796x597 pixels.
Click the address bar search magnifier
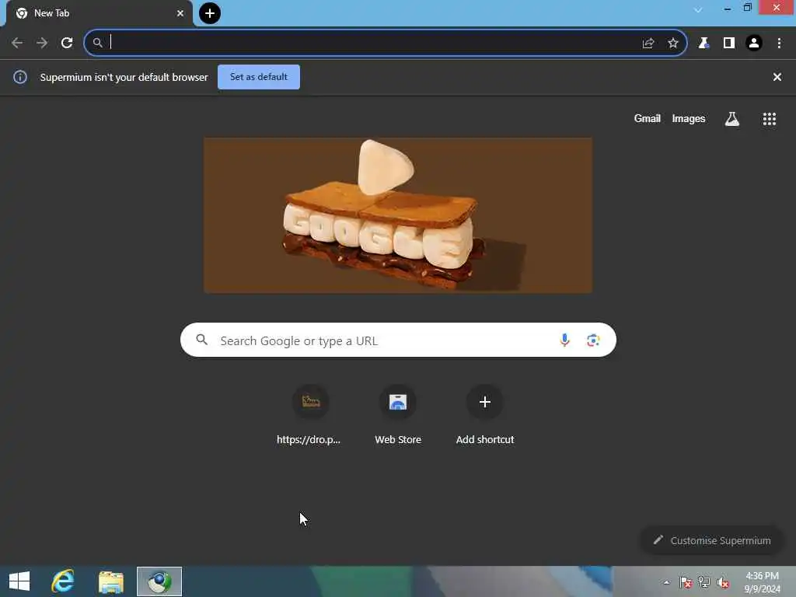(97, 44)
